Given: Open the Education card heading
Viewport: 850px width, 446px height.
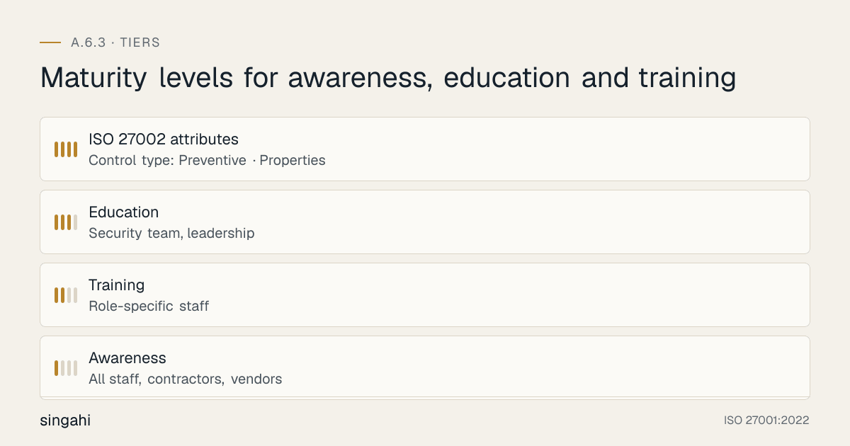Looking at the screenshot, I should (123, 212).
